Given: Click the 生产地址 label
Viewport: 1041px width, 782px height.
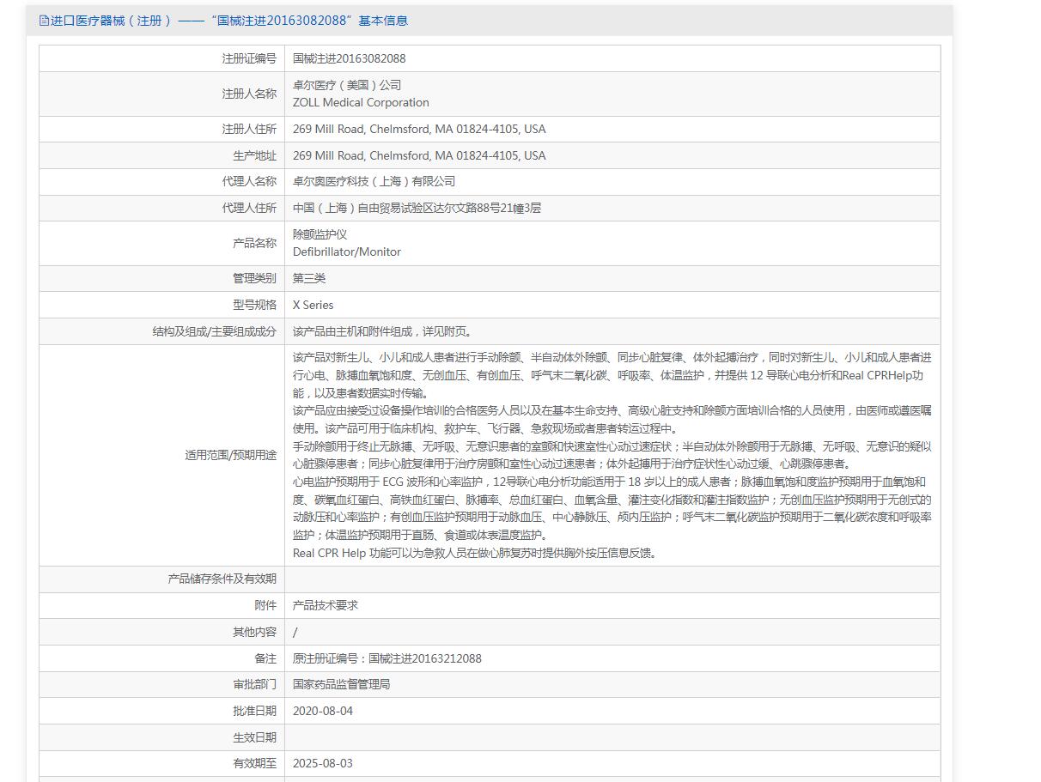Looking at the screenshot, I should point(255,155).
